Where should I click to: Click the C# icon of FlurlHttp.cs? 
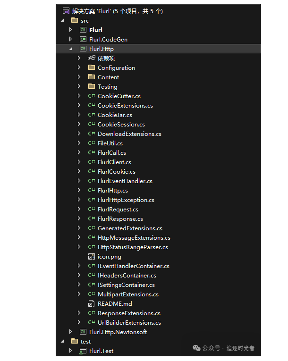92,190
